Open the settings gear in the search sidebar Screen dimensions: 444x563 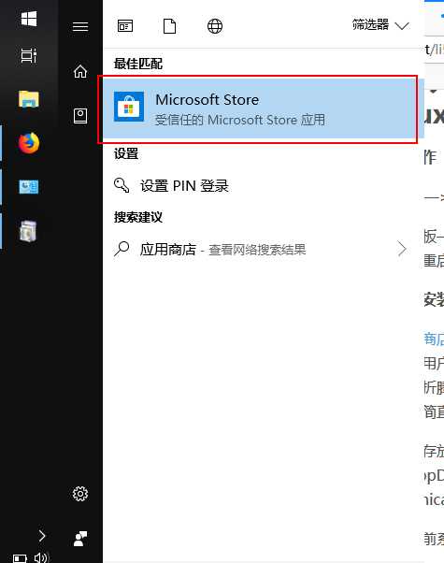(x=80, y=494)
